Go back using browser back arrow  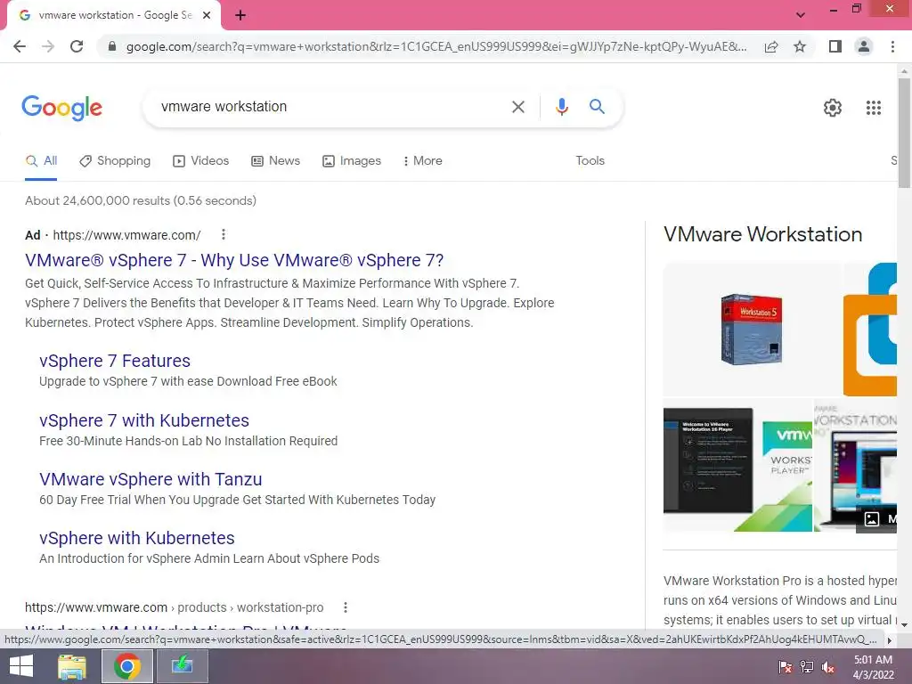(20, 46)
